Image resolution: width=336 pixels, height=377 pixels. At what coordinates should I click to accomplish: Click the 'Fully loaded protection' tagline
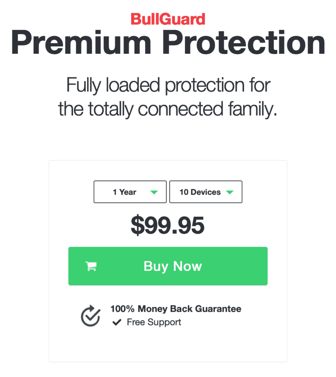coord(168,85)
